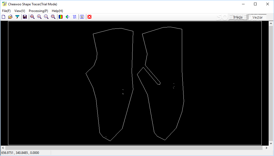Viewport: 274px width, 156px height.
Task: Switch to Image view
Action: [x=238, y=17]
